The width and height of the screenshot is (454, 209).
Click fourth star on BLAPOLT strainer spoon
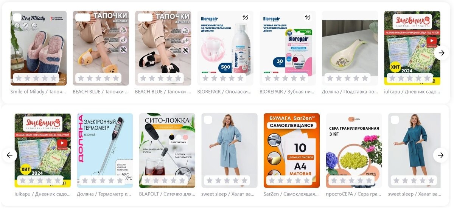tap(173, 180)
